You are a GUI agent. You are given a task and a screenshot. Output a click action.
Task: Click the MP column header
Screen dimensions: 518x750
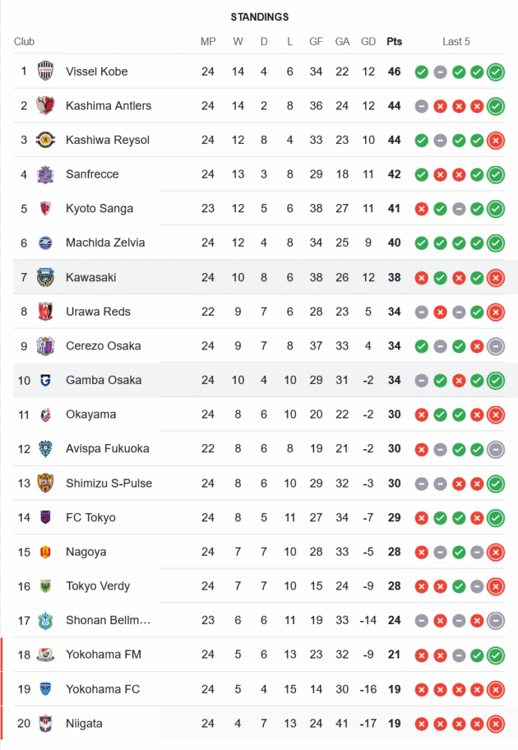208,41
